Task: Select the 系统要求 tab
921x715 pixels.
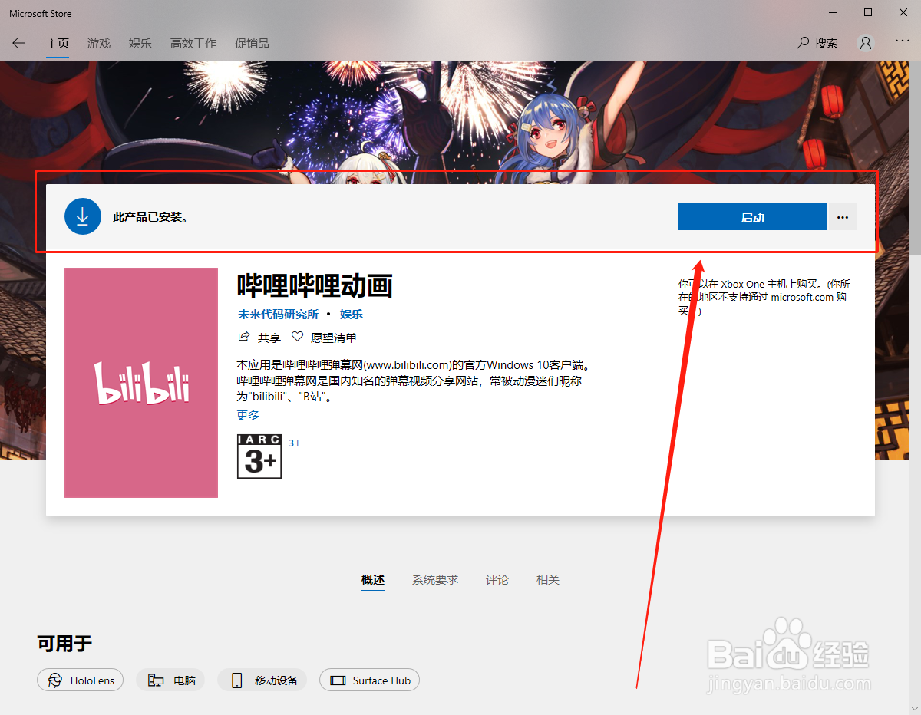Action: (435, 580)
